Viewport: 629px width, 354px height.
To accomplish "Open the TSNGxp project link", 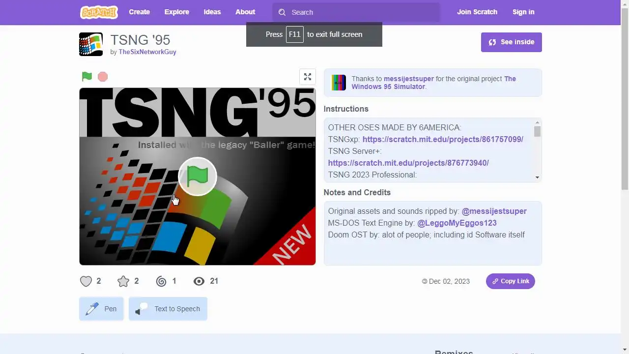I will (443, 139).
